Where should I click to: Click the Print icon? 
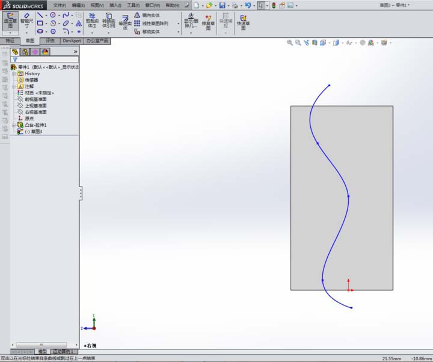[235, 5]
